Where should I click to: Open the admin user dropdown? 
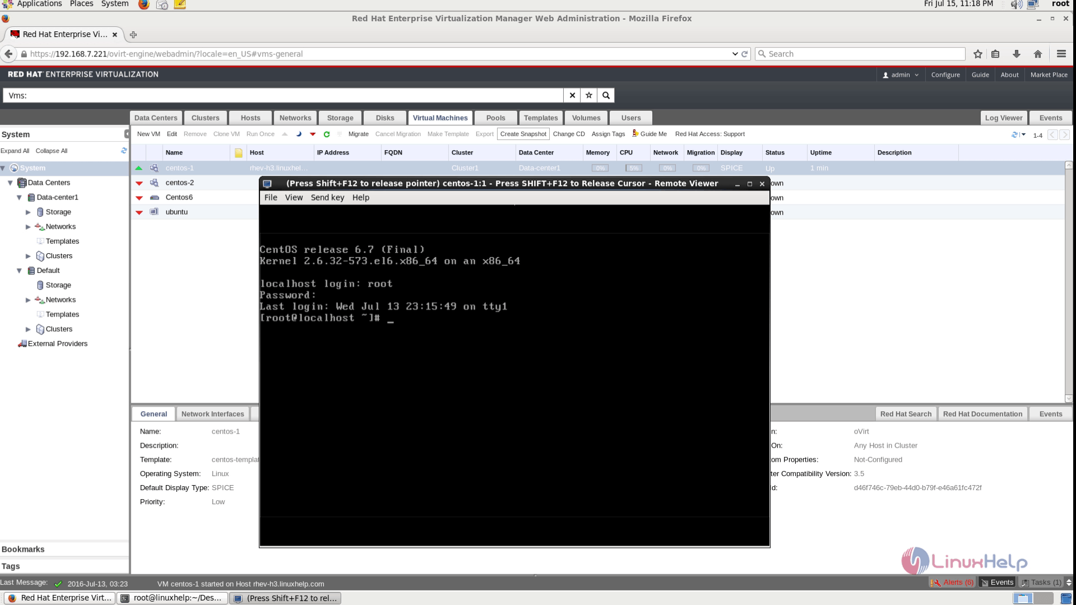pyautogui.click(x=901, y=75)
